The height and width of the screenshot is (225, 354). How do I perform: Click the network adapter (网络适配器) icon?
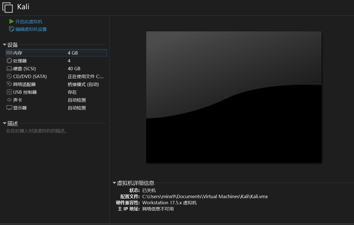[x=9, y=84]
